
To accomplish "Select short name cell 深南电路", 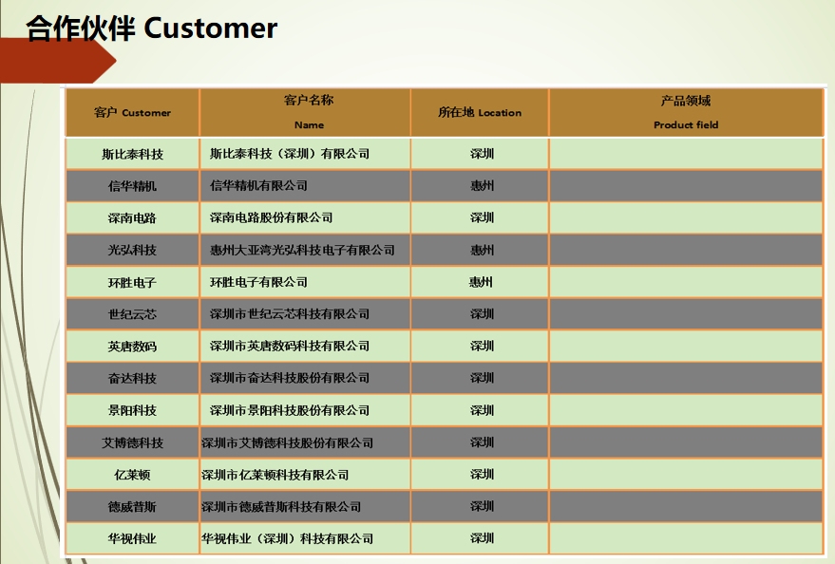I will point(133,218).
